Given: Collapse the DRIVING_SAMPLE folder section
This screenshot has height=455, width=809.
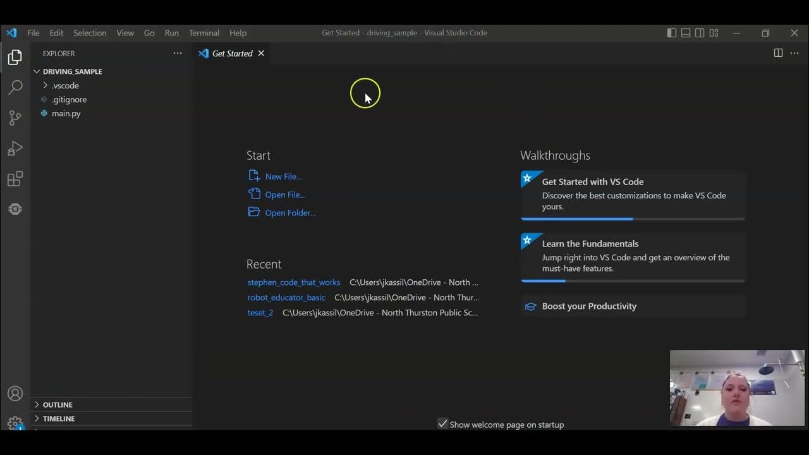Looking at the screenshot, I should [37, 71].
